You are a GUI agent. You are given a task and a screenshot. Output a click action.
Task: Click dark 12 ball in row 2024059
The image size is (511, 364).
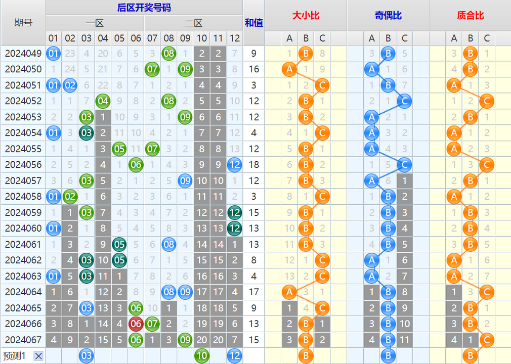pos(235,213)
